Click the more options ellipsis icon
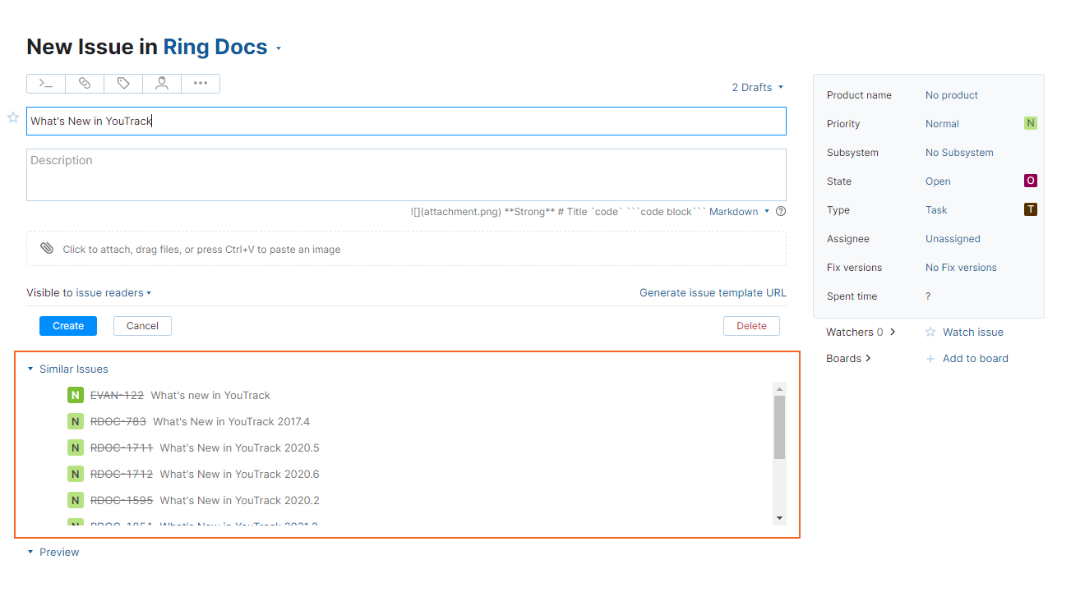1071x592 pixels. [x=200, y=83]
